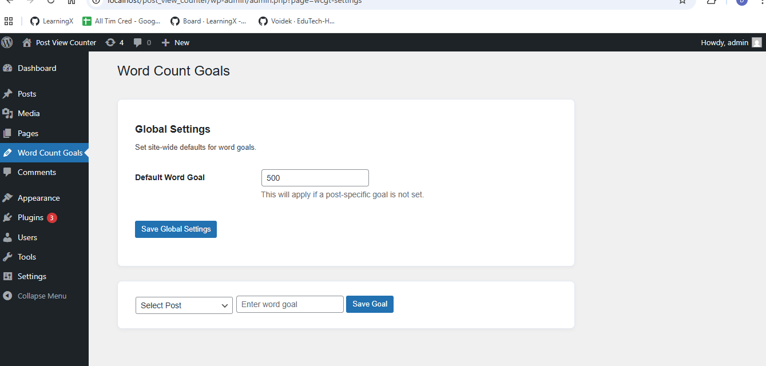The height and width of the screenshot is (366, 766).
Task: Create new content via the New link
Action: click(175, 42)
